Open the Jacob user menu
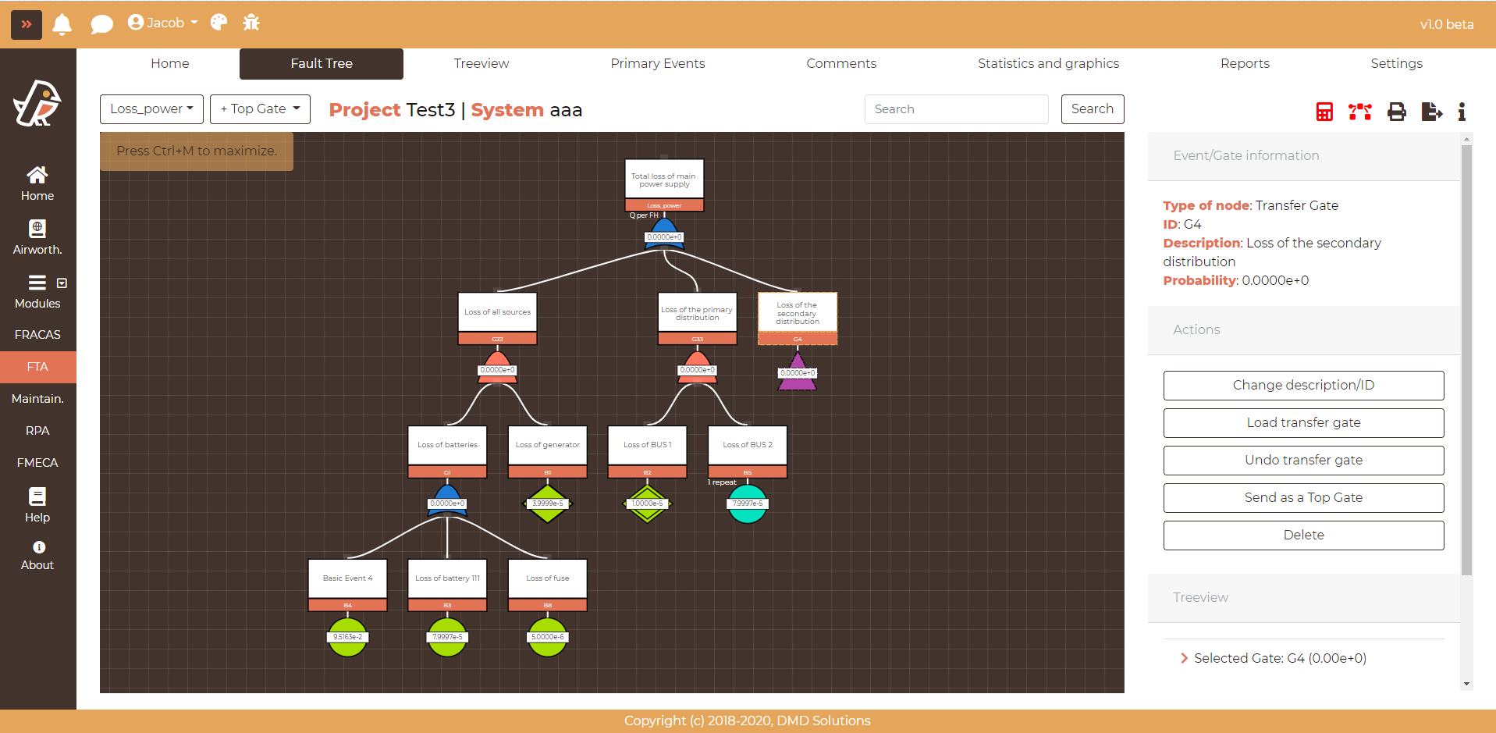This screenshot has width=1496, height=733. click(163, 23)
